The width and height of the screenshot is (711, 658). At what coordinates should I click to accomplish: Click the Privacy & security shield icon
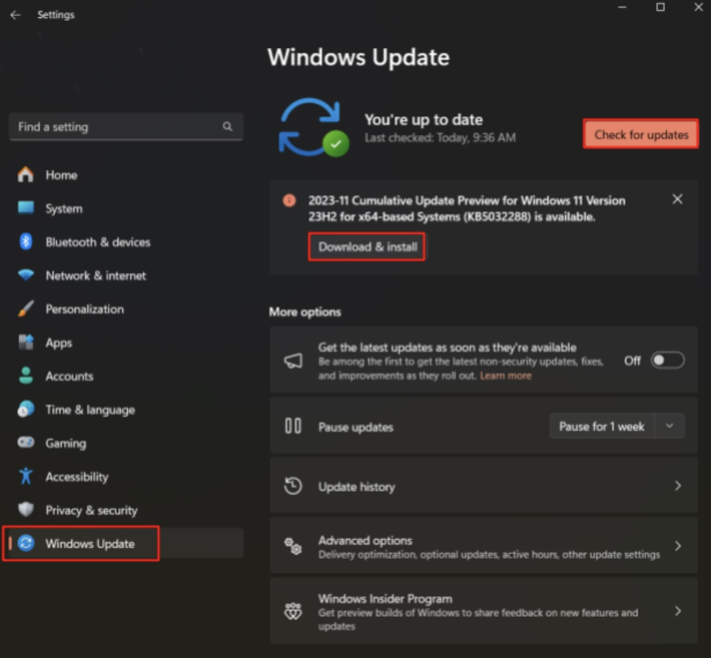point(26,510)
